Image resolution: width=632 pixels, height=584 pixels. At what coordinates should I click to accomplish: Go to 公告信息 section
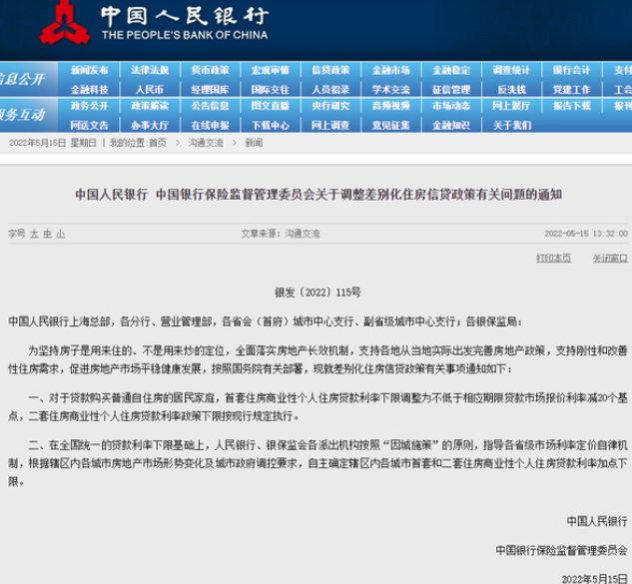pos(210,106)
